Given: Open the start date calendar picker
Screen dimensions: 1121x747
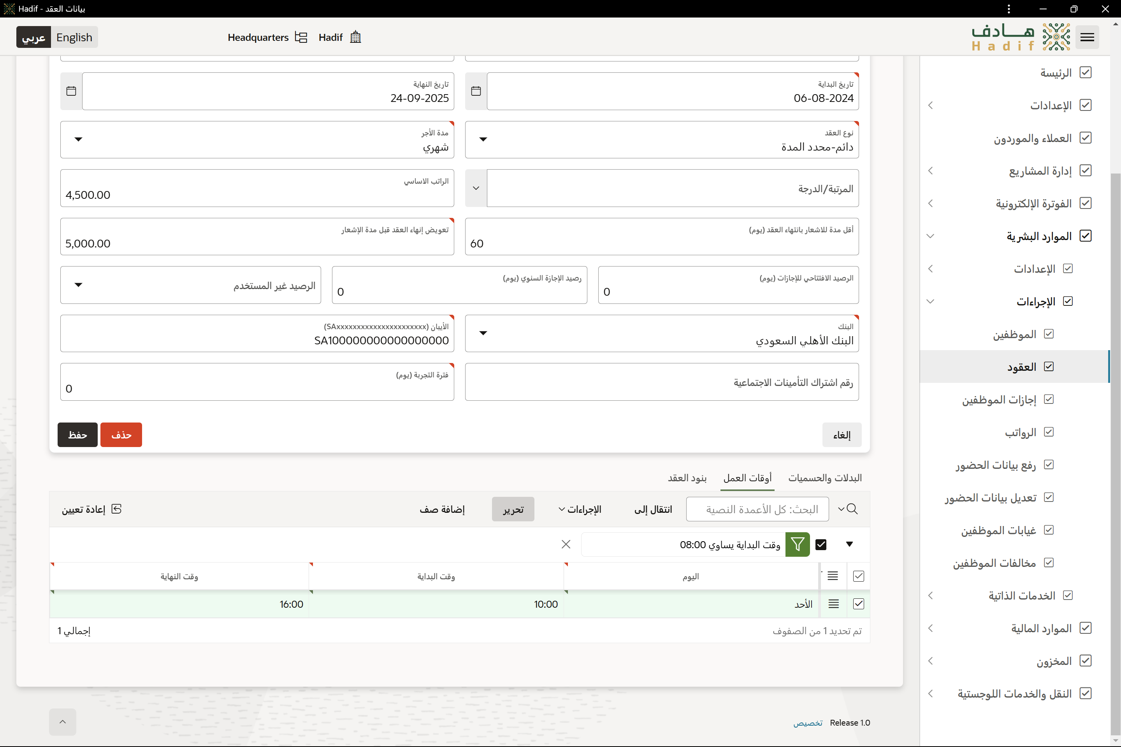Looking at the screenshot, I should click(x=476, y=91).
